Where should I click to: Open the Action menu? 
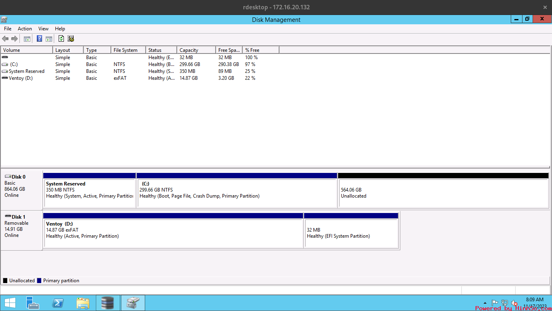[x=25, y=29]
